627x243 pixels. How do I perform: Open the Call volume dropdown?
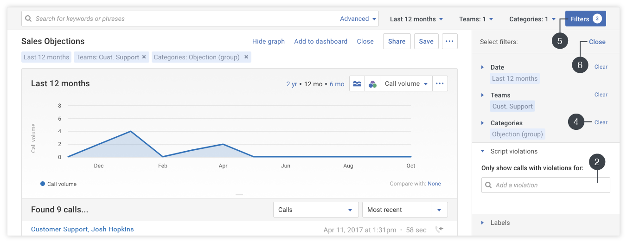(406, 84)
